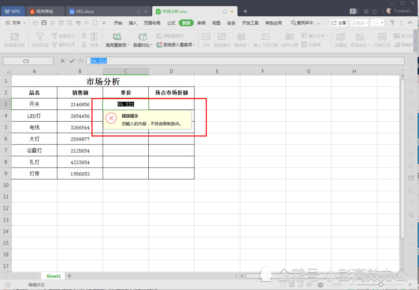This screenshot has height=290, width=419.
Task: Click the 分享 share button
Action: (x=339, y=23)
